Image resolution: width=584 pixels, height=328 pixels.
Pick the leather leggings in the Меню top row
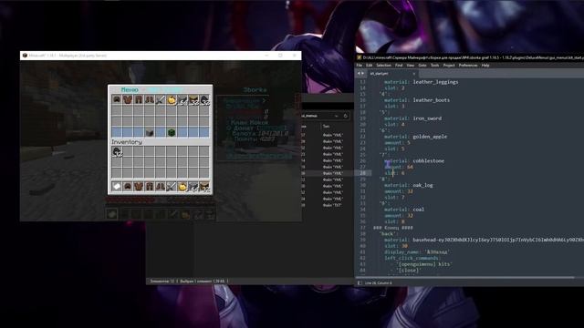[x=139, y=99]
